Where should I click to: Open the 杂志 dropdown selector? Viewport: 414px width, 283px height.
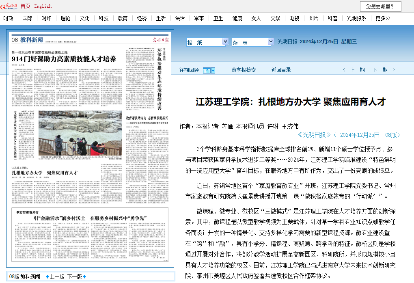253,42
